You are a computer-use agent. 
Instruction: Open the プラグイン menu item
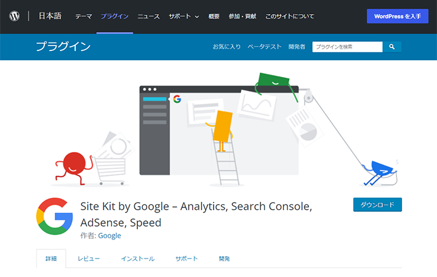(114, 17)
